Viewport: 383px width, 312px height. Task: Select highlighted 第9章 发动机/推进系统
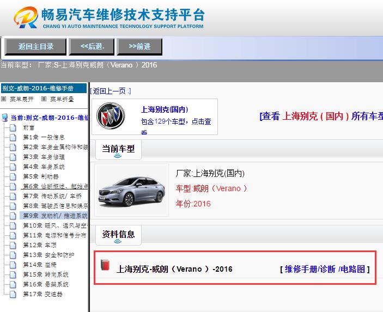click(54, 216)
